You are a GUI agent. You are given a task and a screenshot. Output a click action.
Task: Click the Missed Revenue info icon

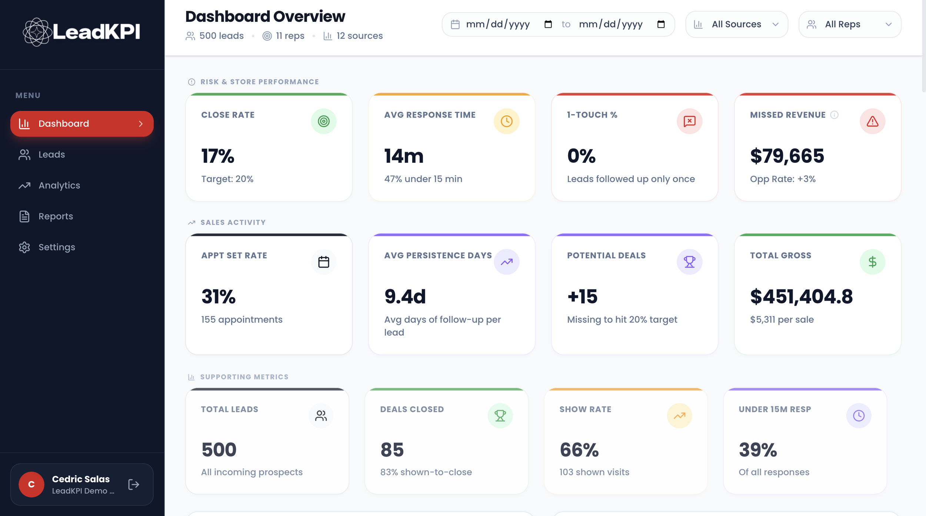click(x=834, y=115)
